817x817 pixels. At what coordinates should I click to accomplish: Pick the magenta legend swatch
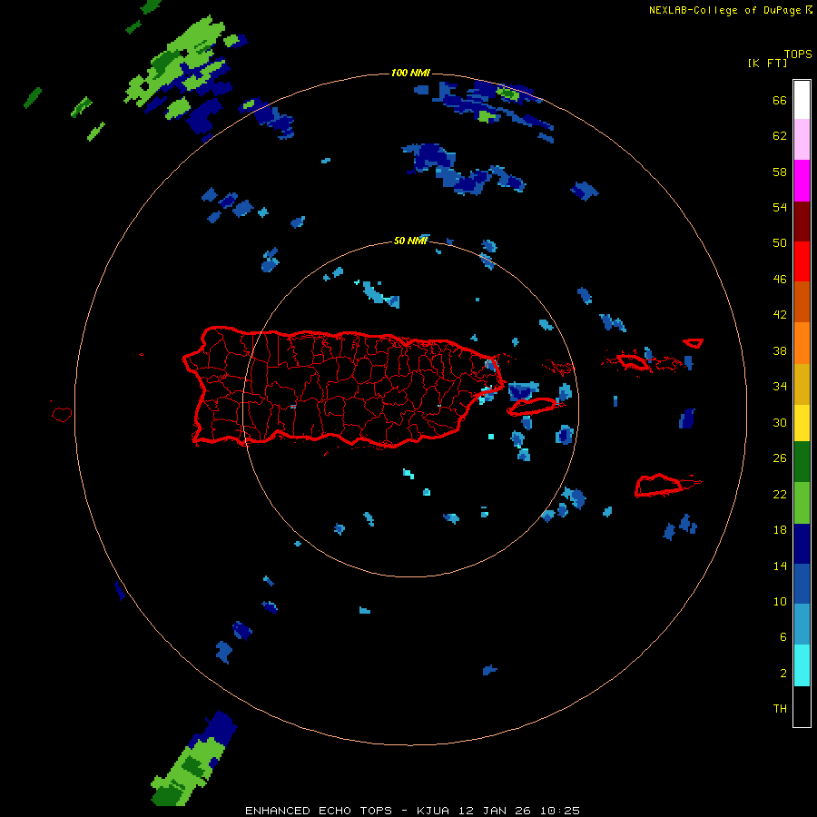pos(802,181)
